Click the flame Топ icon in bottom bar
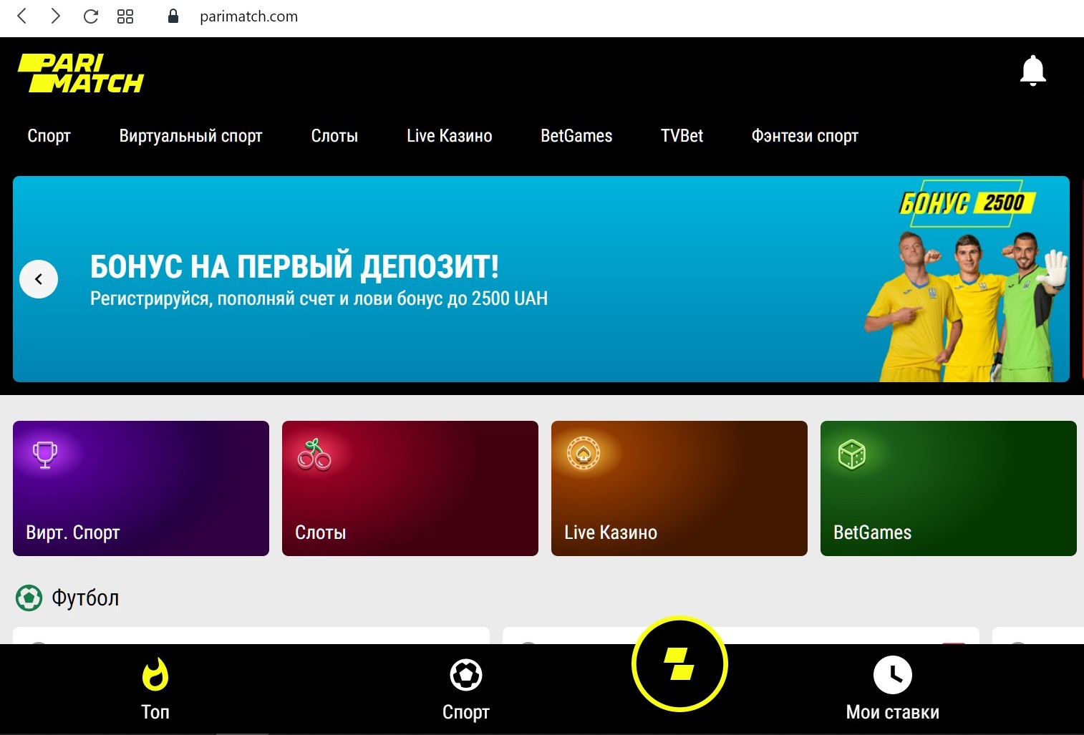1084x735 pixels. click(155, 674)
